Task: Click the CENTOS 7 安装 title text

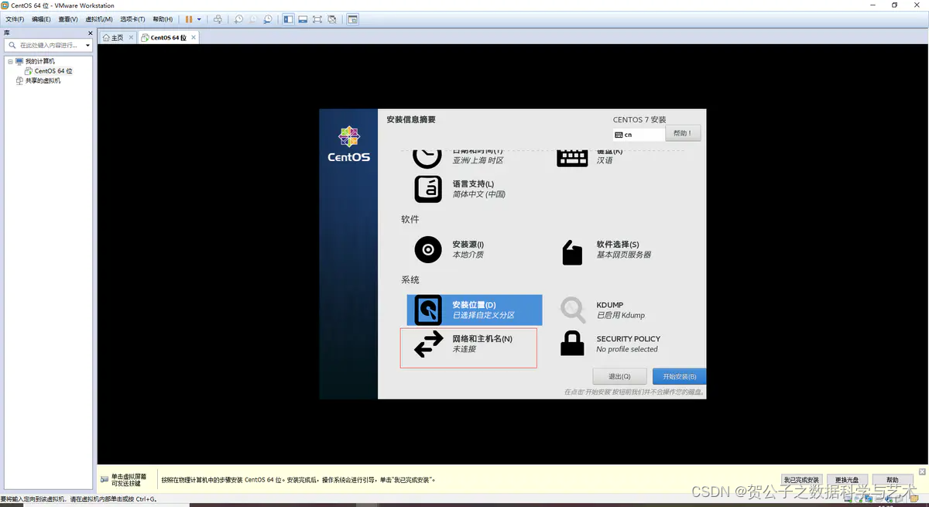Action: coord(639,119)
